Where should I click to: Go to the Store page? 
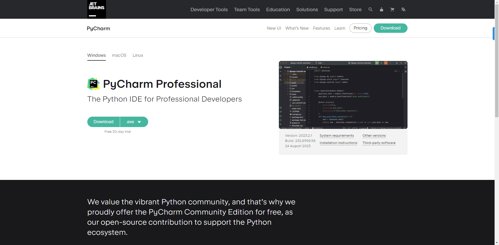tap(355, 9)
